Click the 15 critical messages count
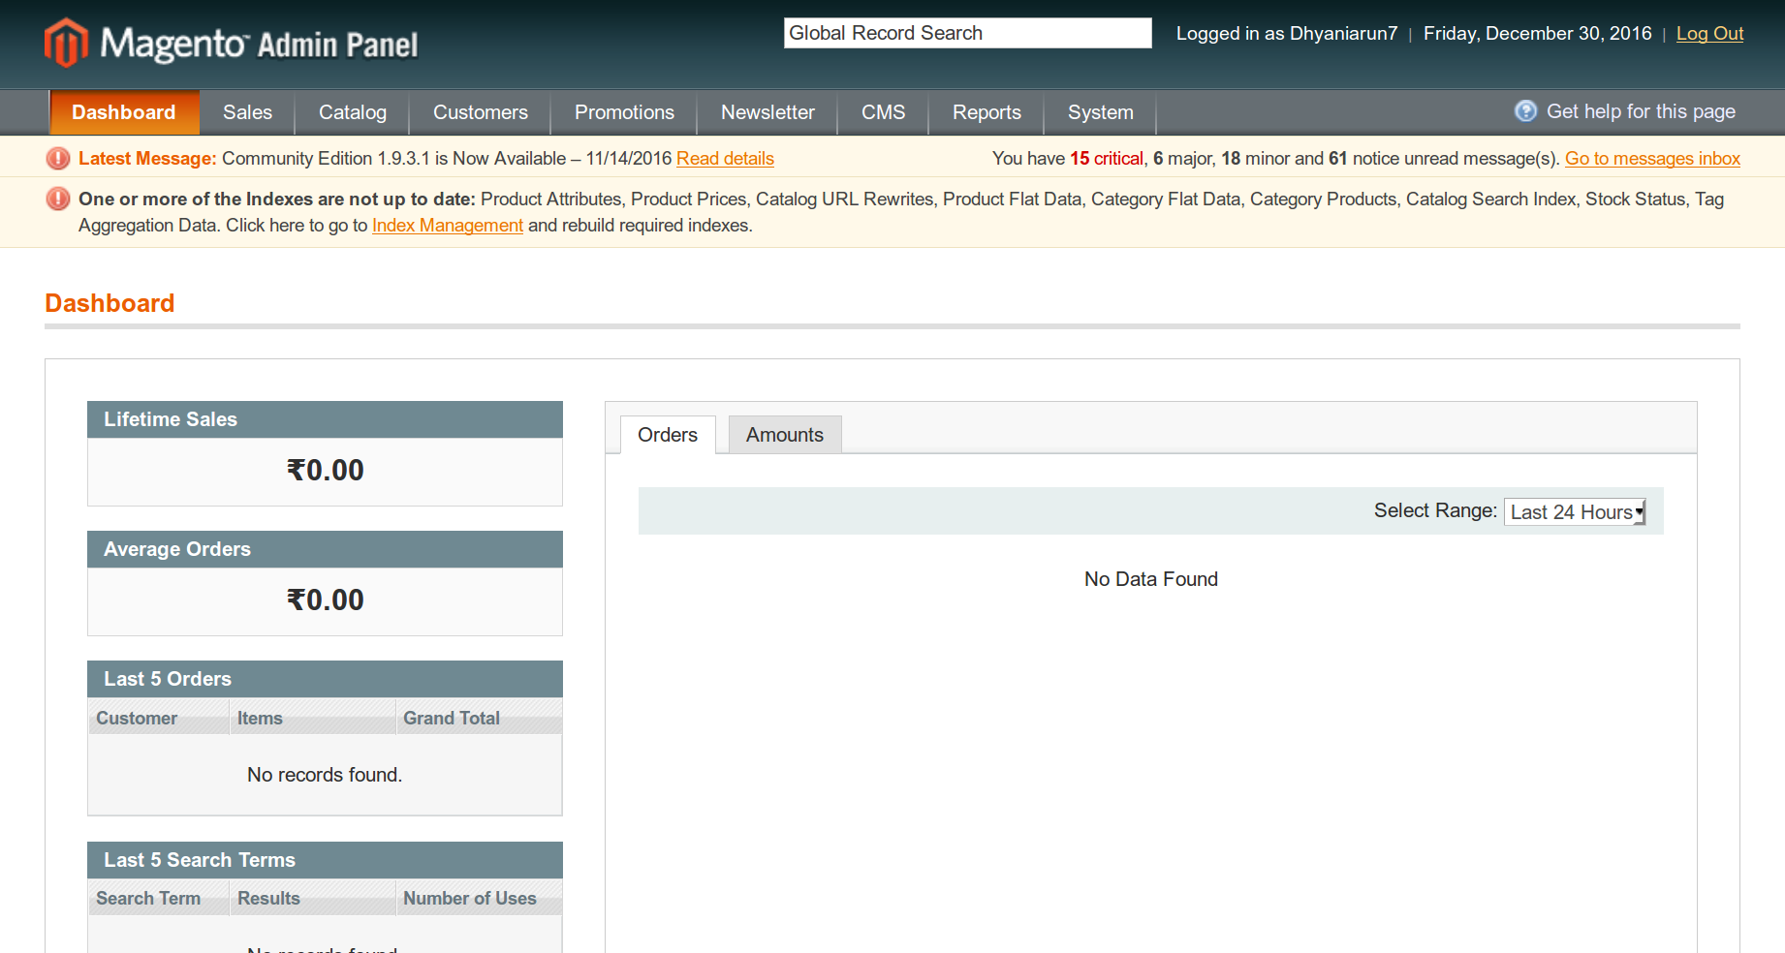 pos(1107,158)
